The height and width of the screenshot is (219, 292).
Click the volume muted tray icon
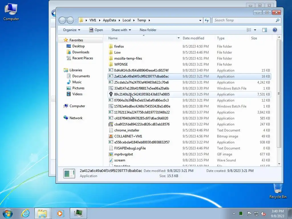263,213
